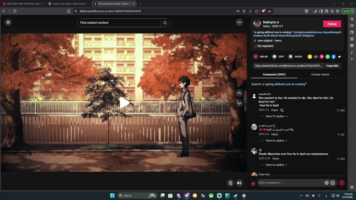Toggle Brave sidebar panel
Image resolution: width=356 pixels, height=200 pixels.
tap(321, 11)
